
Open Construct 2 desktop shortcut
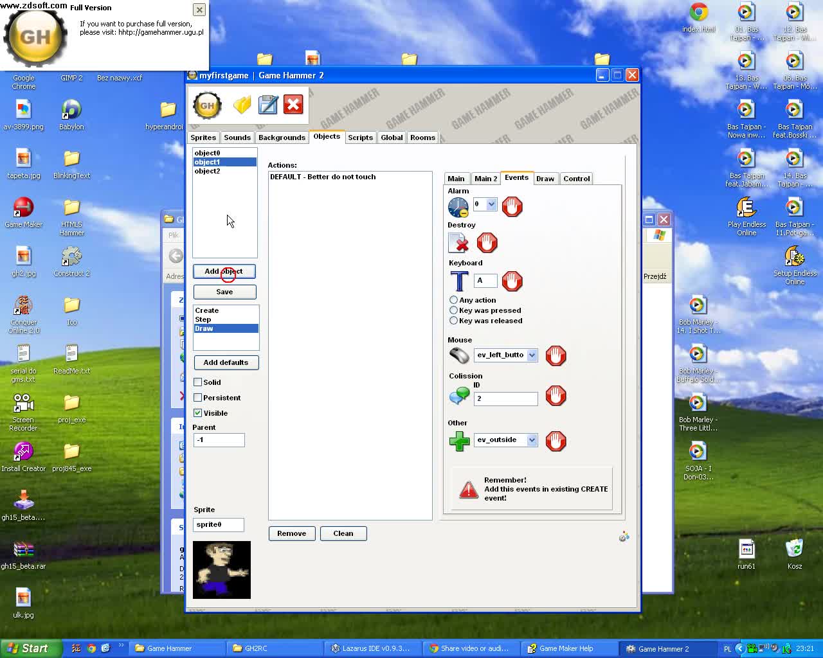[x=71, y=262]
